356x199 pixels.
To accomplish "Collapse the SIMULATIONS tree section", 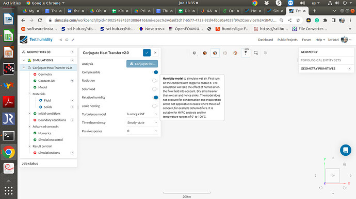I will (24, 60).
